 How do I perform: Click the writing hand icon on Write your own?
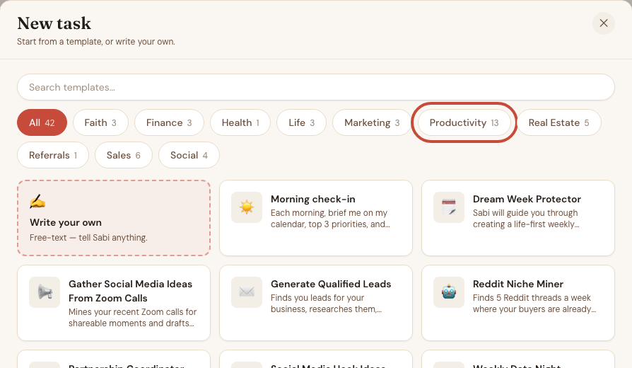pyautogui.click(x=37, y=201)
